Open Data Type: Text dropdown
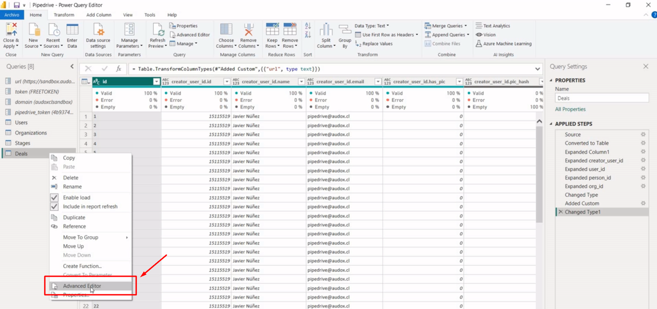The height and width of the screenshot is (309, 657). pyautogui.click(x=372, y=26)
